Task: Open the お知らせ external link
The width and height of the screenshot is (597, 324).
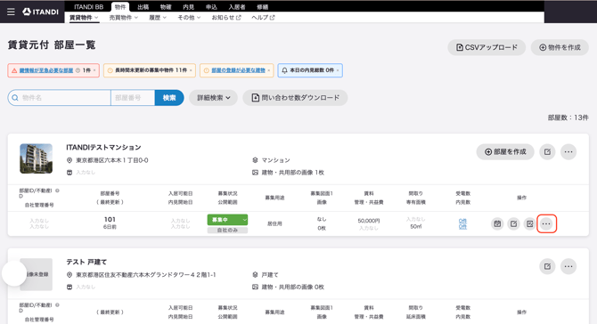Action: pyautogui.click(x=226, y=18)
